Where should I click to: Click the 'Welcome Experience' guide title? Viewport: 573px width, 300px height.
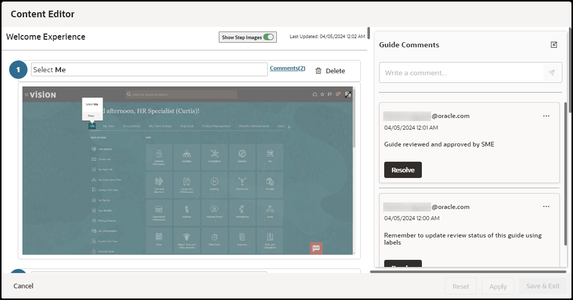point(46,37)
